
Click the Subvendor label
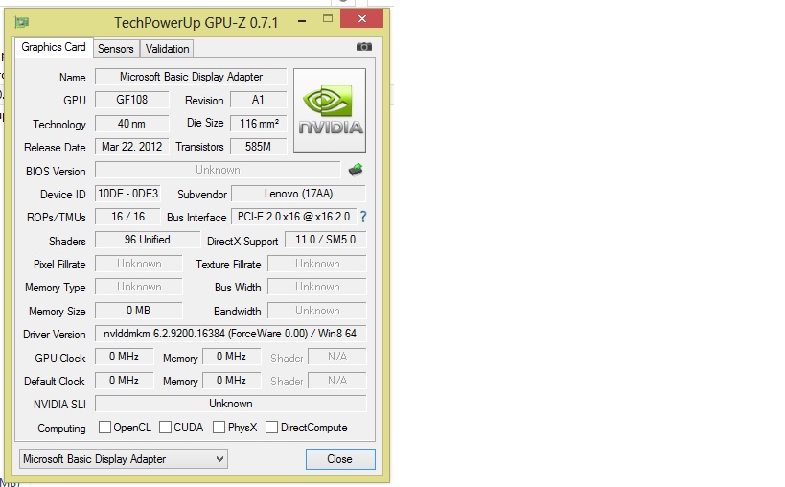tap(202, 195)
